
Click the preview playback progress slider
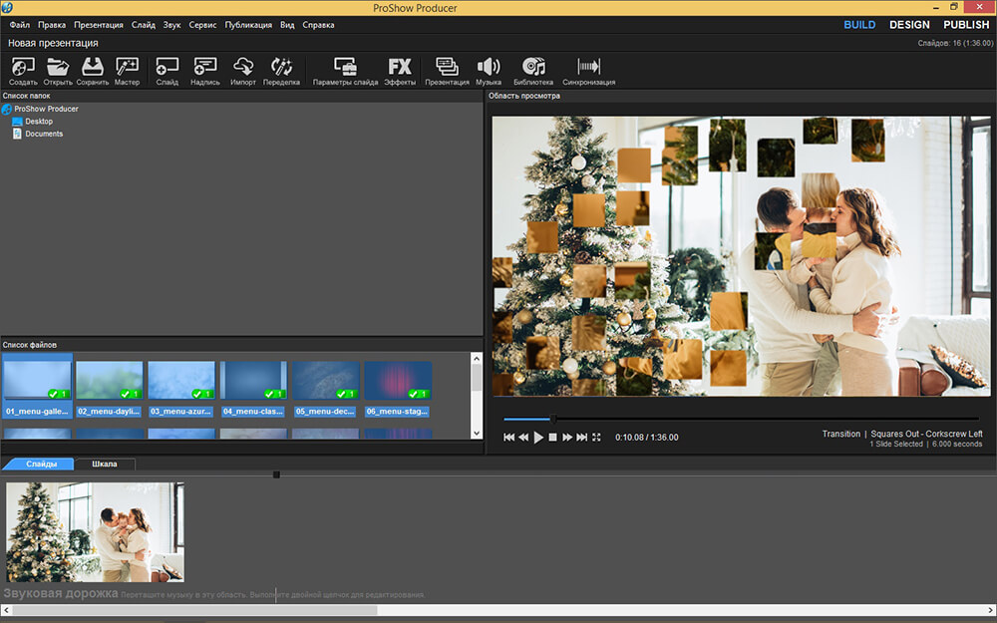point(740,419)
